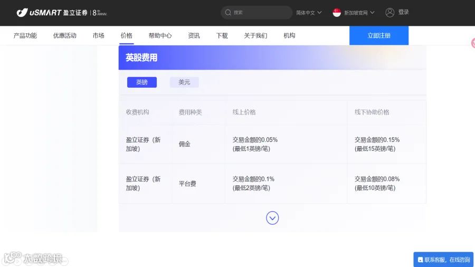Click the search magnifier icon
The width and height of the screenshot is (475, 267).
[x=228, y=13]
